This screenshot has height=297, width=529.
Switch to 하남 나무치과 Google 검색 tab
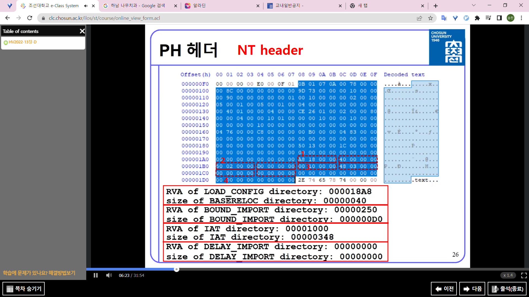pyautogui.click(x=138, y=5)
